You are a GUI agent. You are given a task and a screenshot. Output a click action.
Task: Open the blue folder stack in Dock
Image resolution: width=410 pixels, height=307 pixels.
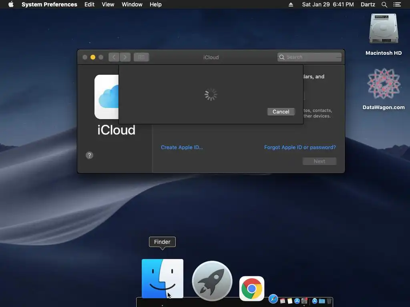click(322, 301)
